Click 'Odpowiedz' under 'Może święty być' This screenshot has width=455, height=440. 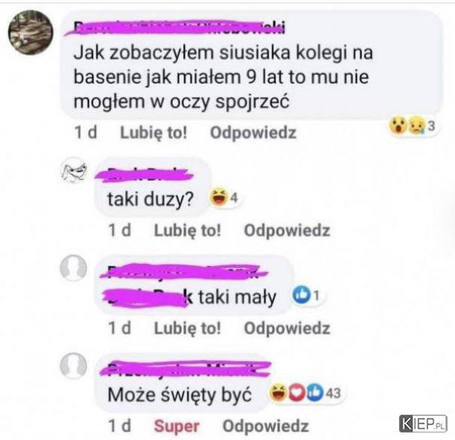266,426
